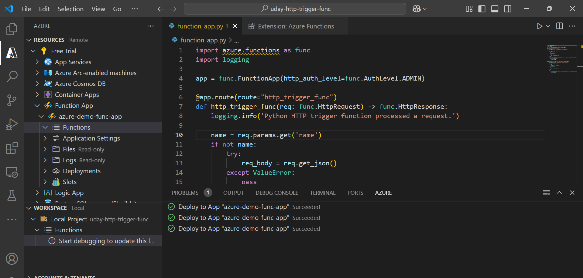
Task: Open the File menu
Action: pos(26,9)
